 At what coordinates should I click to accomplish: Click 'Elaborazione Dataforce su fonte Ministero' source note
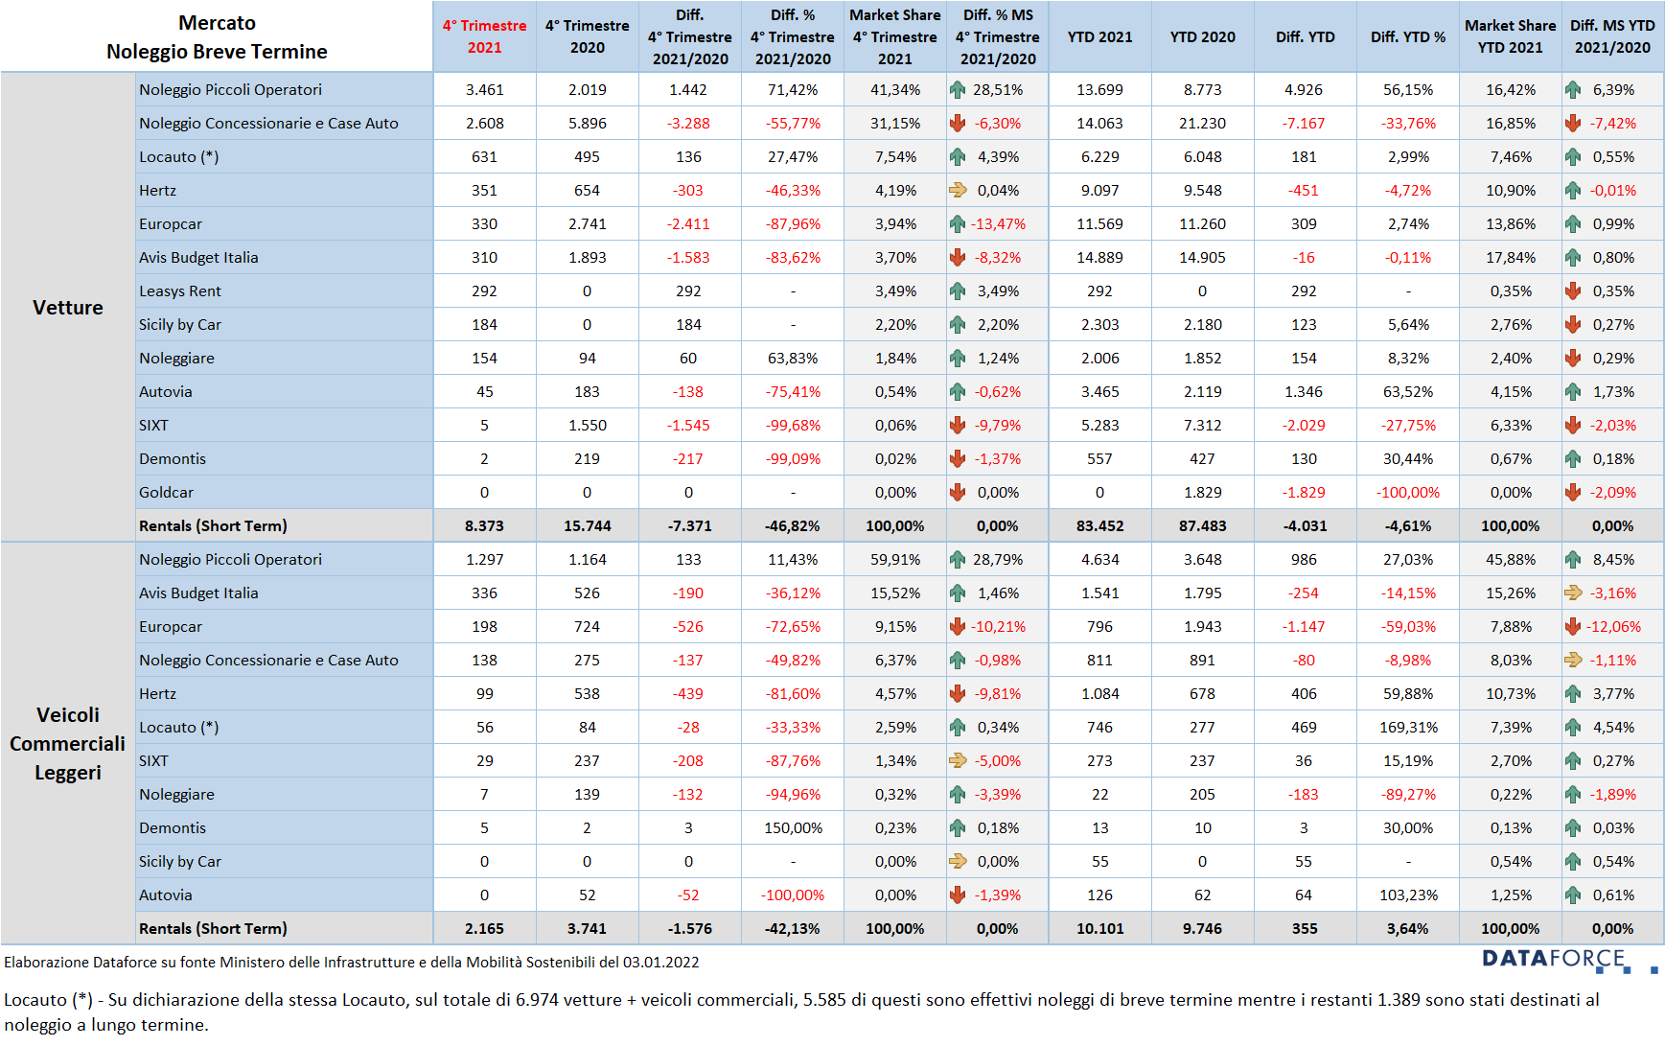tap(351, 963)
